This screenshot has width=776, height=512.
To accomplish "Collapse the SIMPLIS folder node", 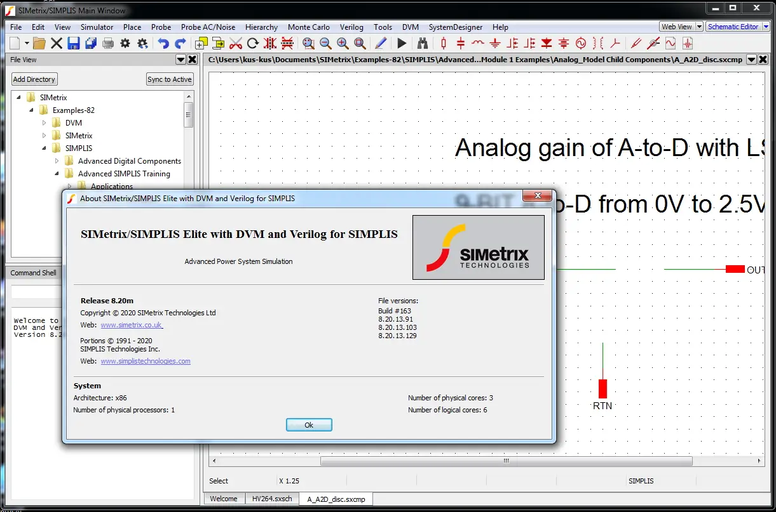I will pyautogui.click(x=44, y=148).
